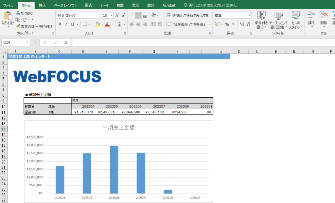Toggle italic formatting
Screen dimensions: 335x203
pyautogui.click(x=66, y=24)
